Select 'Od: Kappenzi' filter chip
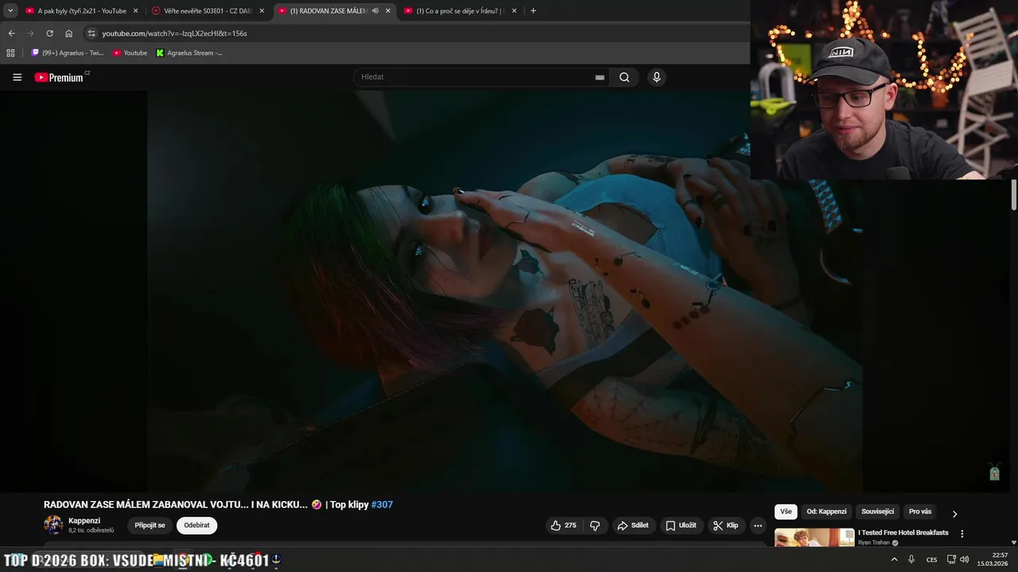1018x572 pixels. 826,512
